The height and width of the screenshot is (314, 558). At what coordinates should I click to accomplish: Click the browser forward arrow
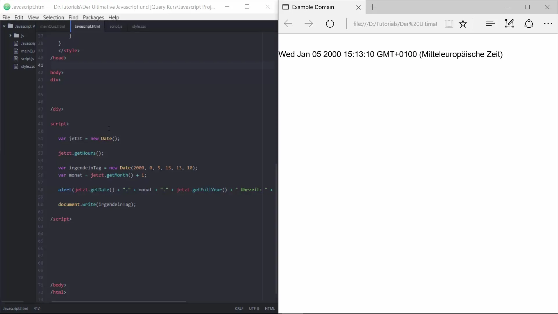(x=309, y=24)
